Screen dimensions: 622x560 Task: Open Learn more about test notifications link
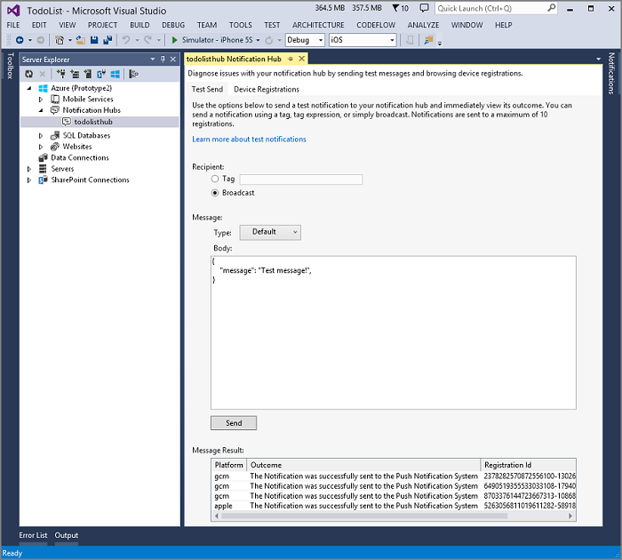(x=249, y=140)
